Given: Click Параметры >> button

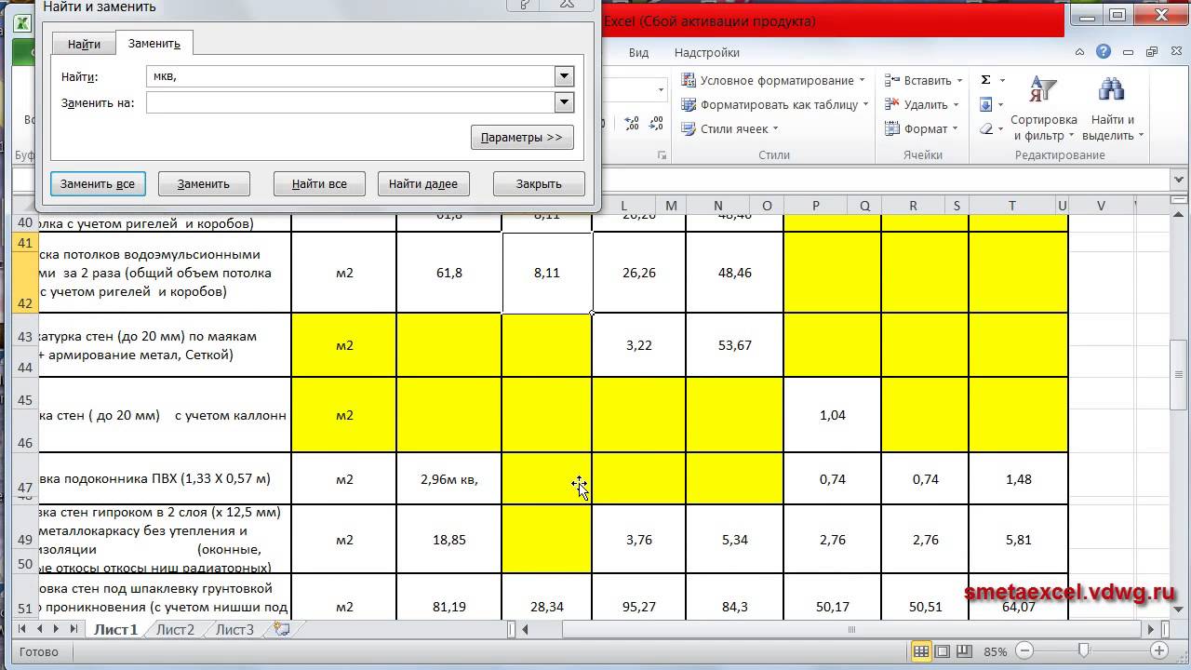Looking at the screenshot, I should (x=522, y=137).
